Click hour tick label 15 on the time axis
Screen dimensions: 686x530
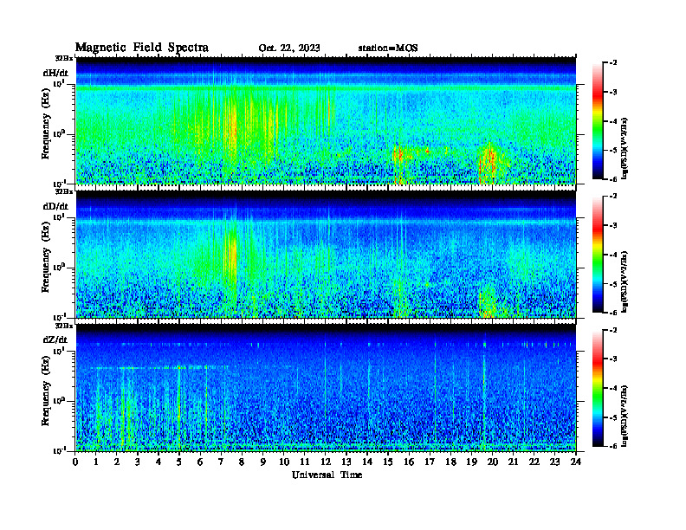388,462
